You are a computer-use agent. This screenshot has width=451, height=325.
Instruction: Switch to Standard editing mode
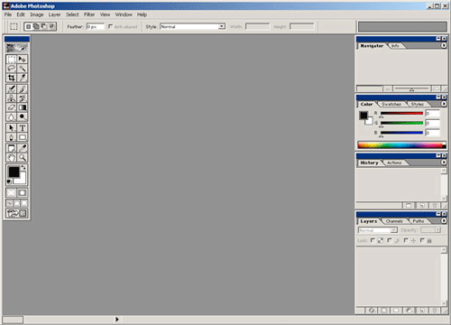tap(11, 193)
